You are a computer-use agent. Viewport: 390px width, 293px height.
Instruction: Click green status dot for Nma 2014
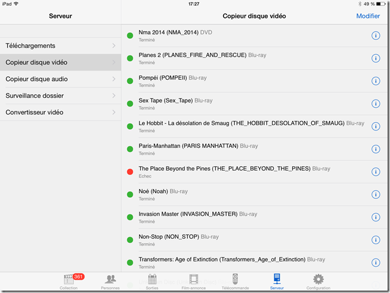(130, 36)
